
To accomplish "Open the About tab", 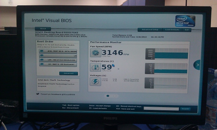I will click(x=43, y=29).
